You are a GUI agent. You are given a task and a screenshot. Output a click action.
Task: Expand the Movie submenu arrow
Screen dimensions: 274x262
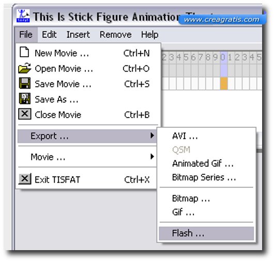(152, 157)
